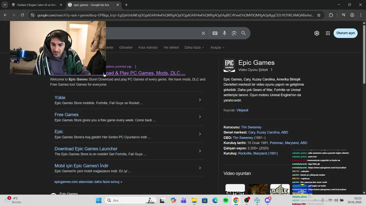This screenshot has width=366, height=206.
Task: Open Spotify from the taskbar
Action: [x=226, y=200]
